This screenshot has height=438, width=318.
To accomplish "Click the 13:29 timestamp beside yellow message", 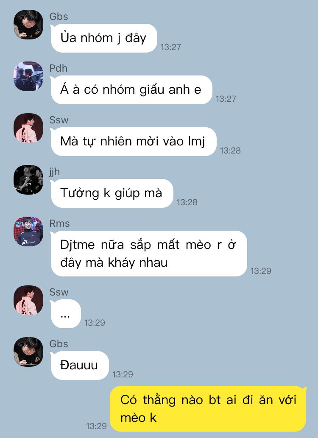I will click(96, 426).
